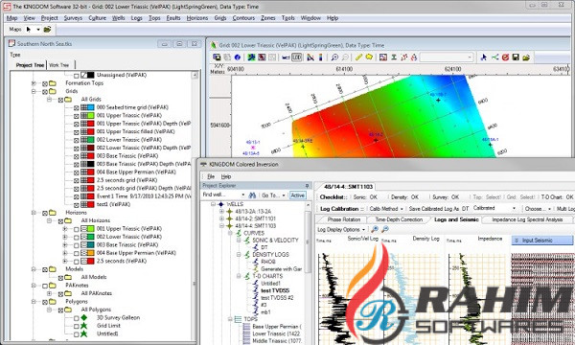
Task: Click the first zoom icon beside Log Display Options
Action: click(x=375, y=229)
